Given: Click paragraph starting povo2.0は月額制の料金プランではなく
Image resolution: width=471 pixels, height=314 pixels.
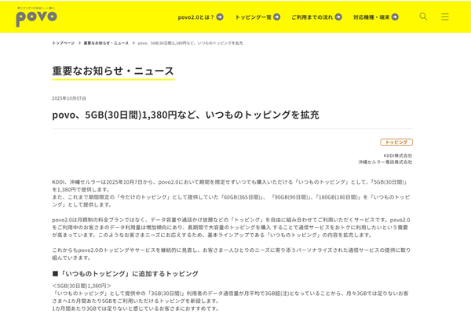Looking at the screenshot, I should click(232, 228).
